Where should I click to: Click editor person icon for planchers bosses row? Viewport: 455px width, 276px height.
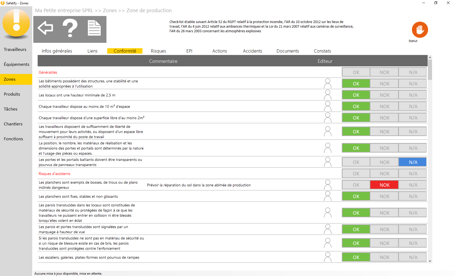tap(328, 185)
